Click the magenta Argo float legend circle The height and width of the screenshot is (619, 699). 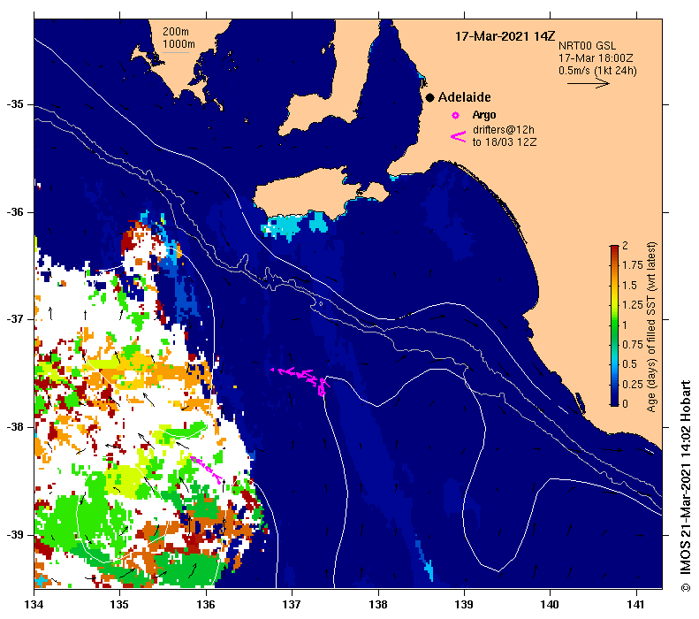click(x=455, y=116)
